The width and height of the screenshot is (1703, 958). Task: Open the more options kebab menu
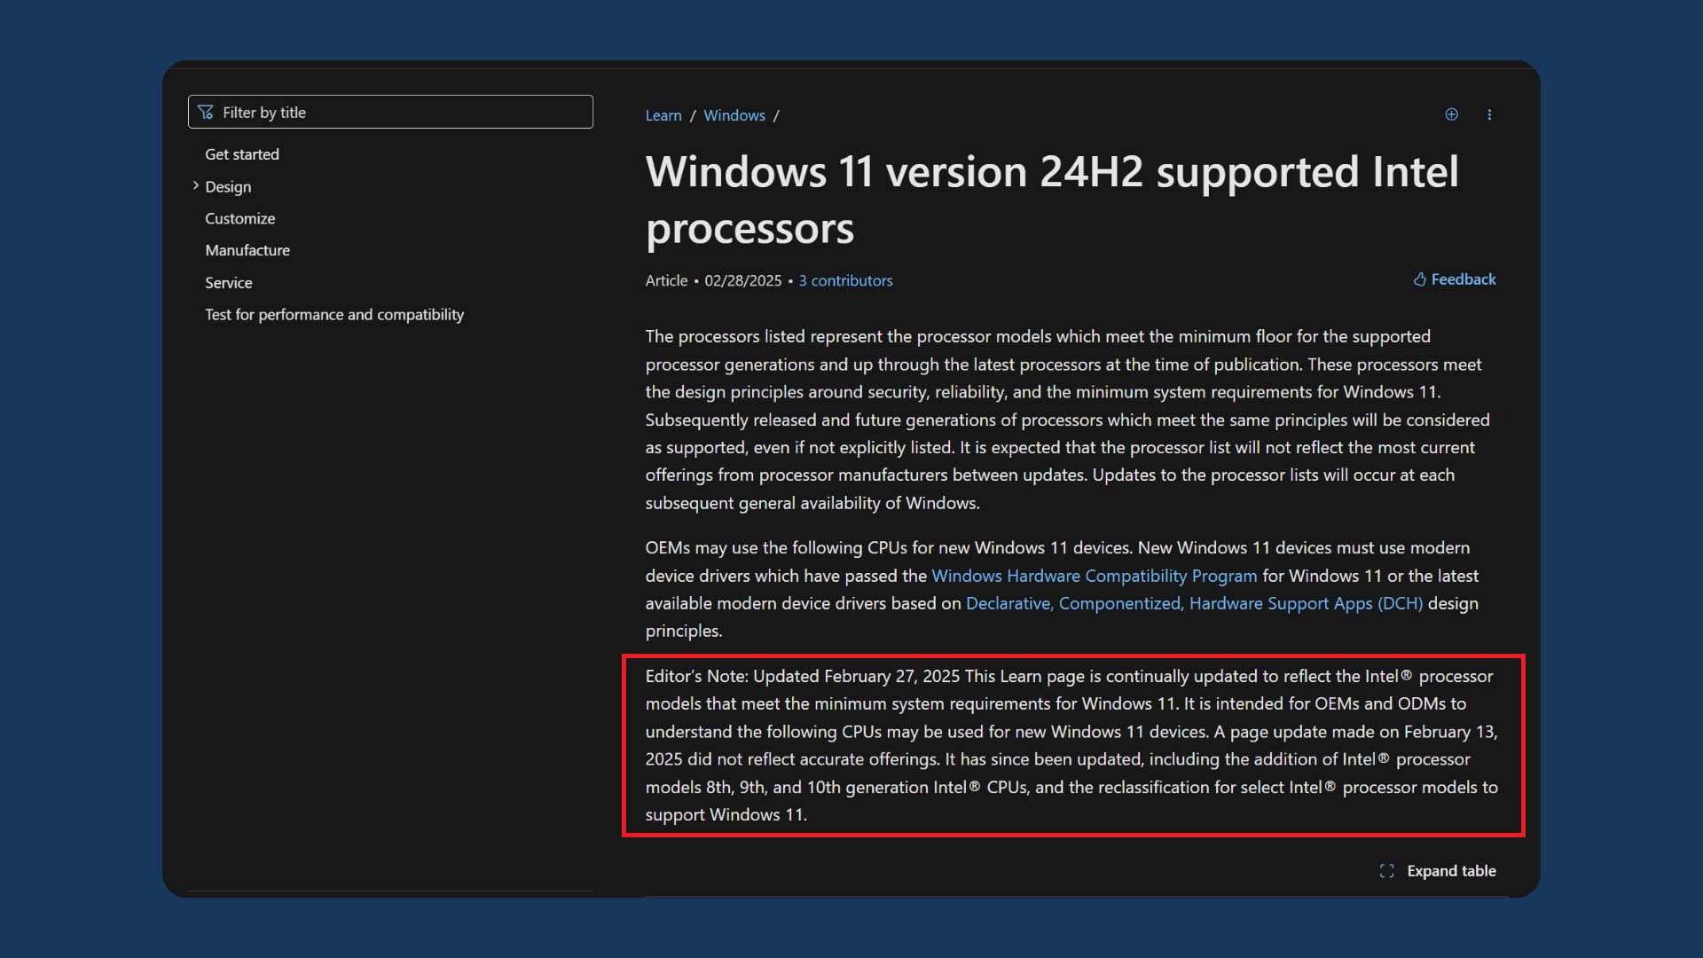point(1489,114)
